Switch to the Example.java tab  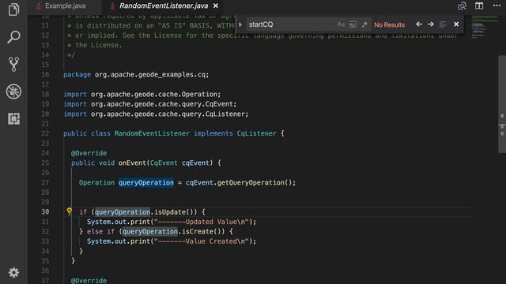pyautogui.click(x=65, y=6)
